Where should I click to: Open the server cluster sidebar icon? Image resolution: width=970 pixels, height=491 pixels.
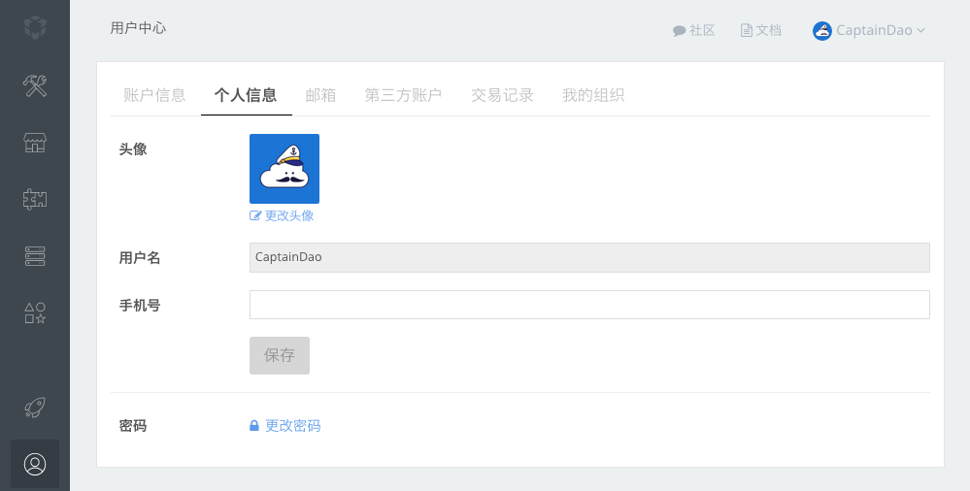[x=35, y=256]
